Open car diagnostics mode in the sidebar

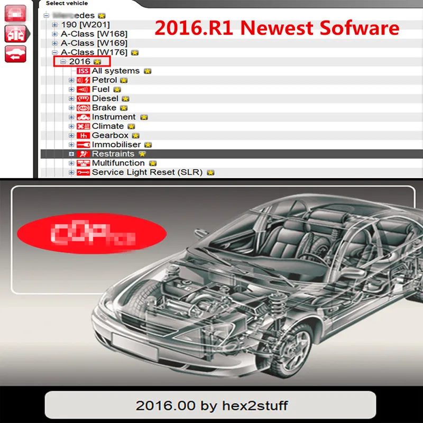pyautogui.click(x=16, y=34)
